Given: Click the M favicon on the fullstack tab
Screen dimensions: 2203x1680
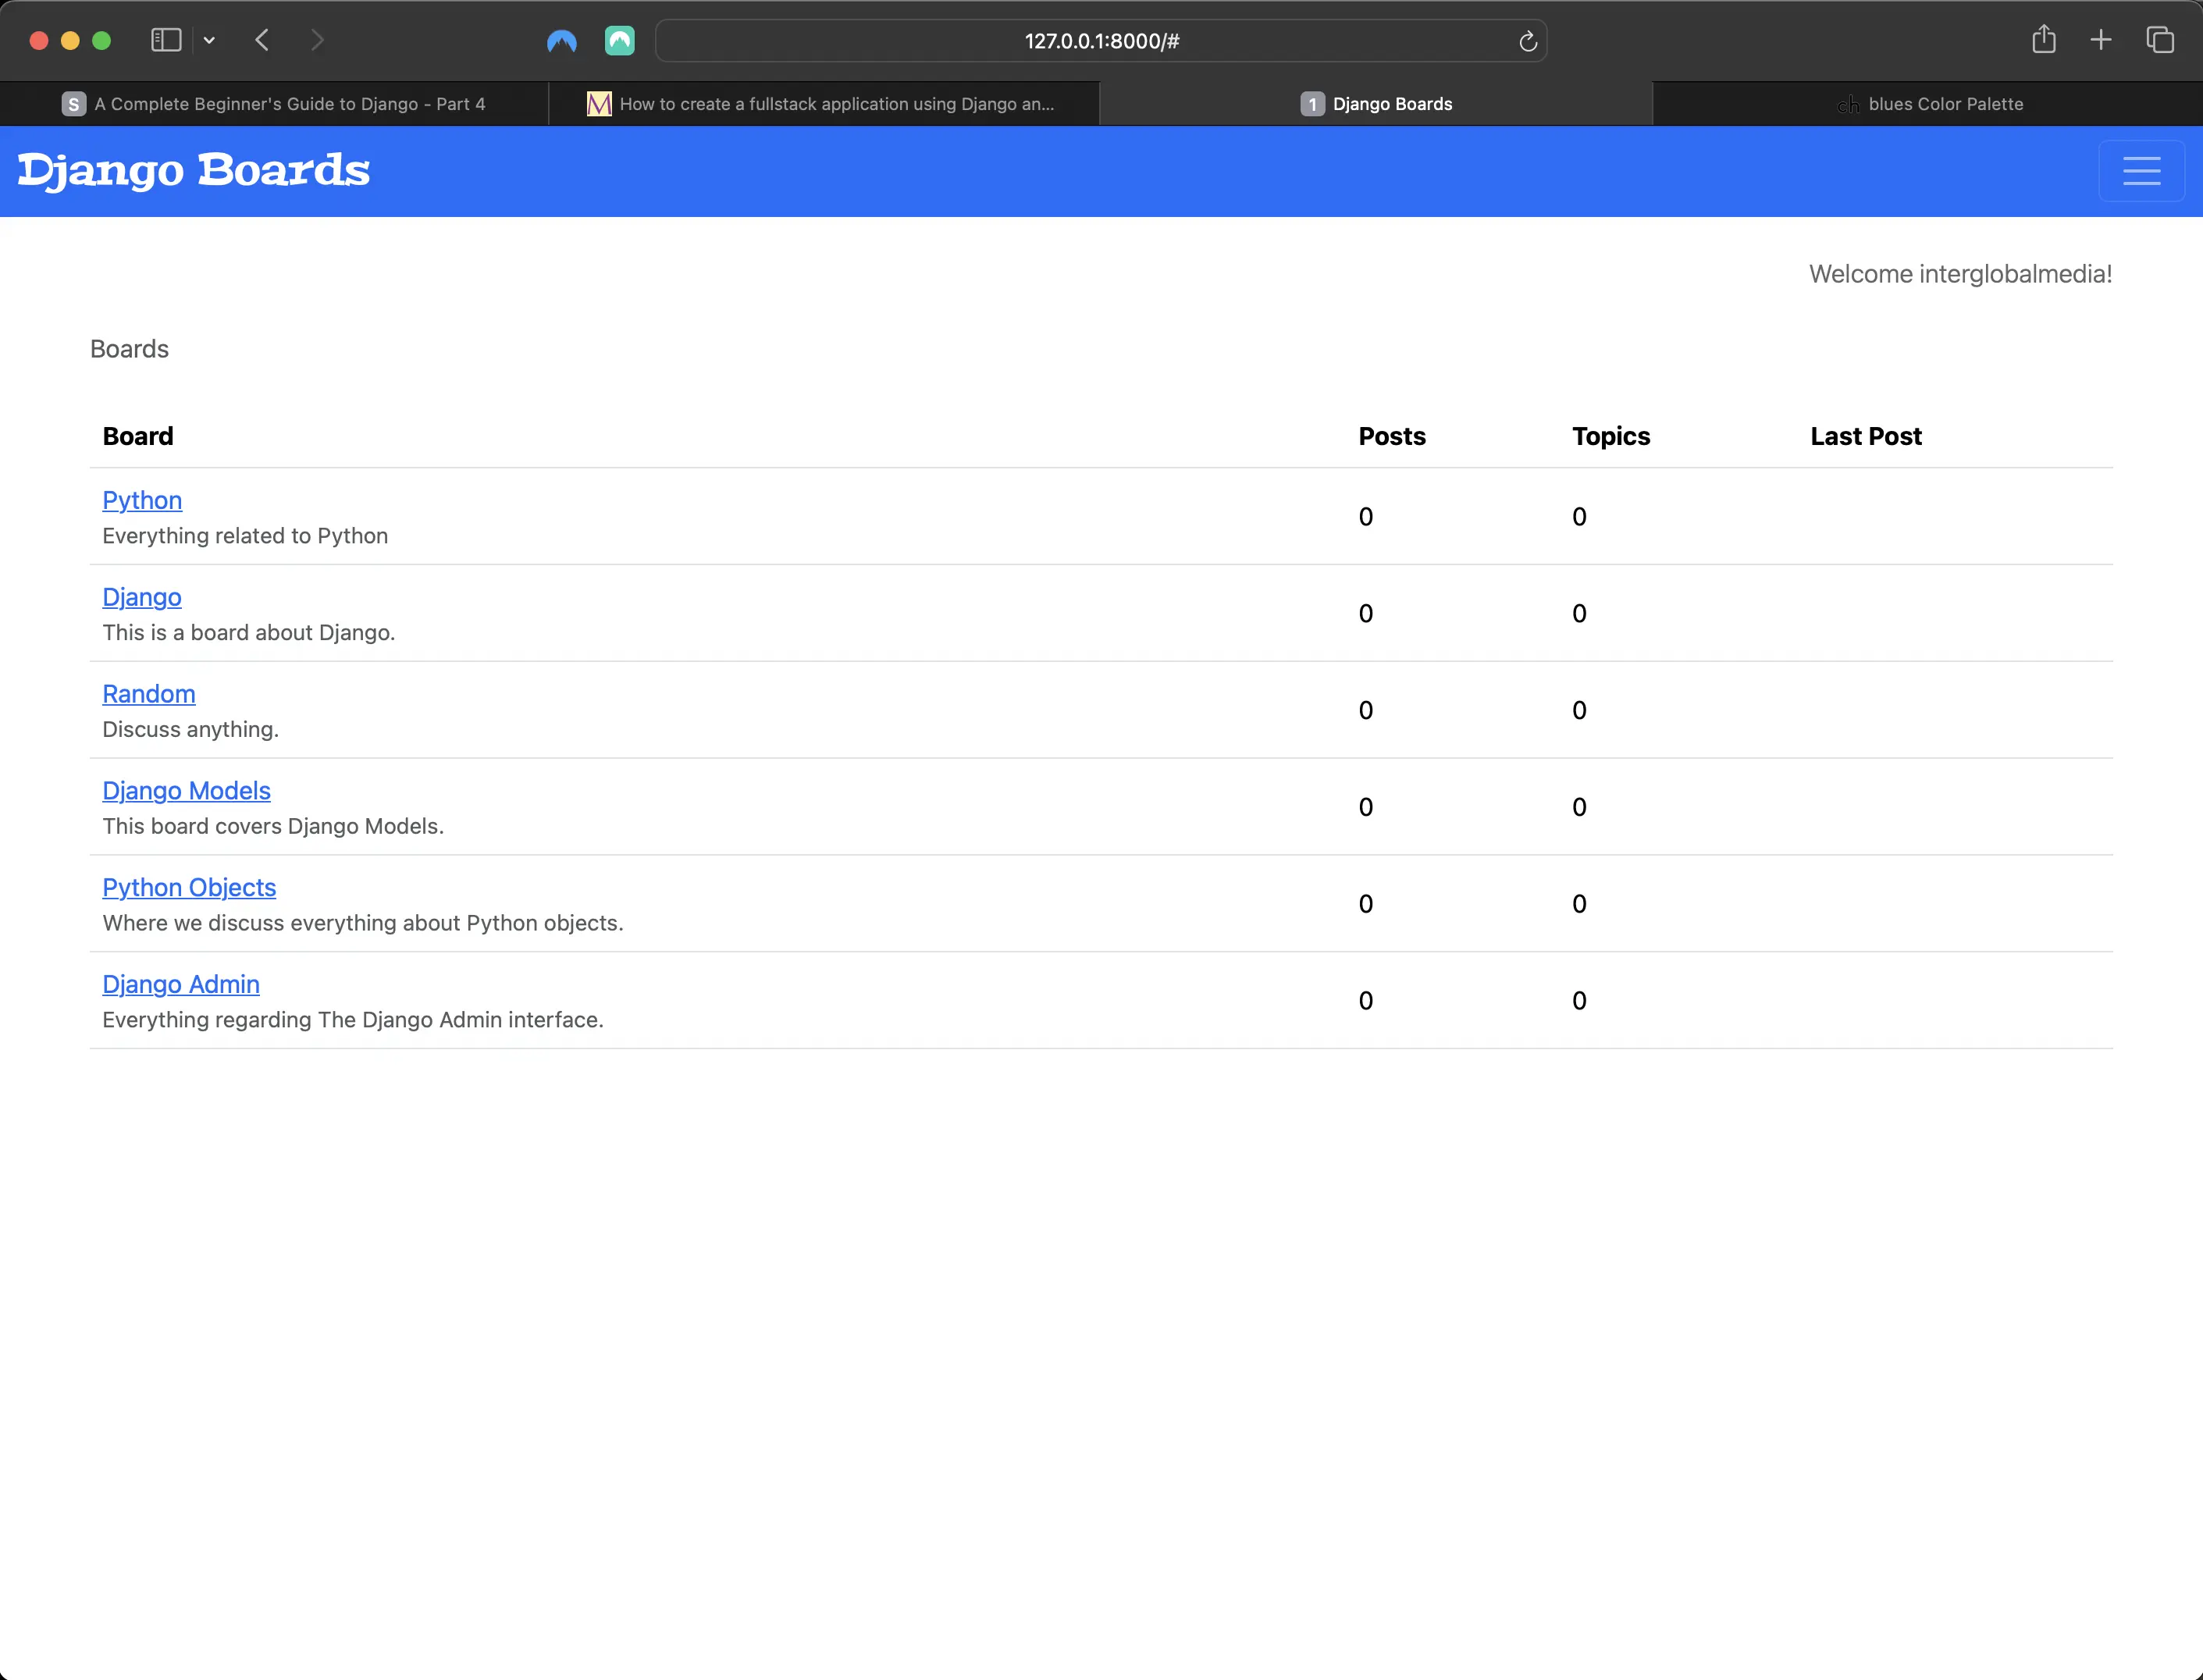Looking at the screenshot, I should click(x=599, y=104).
